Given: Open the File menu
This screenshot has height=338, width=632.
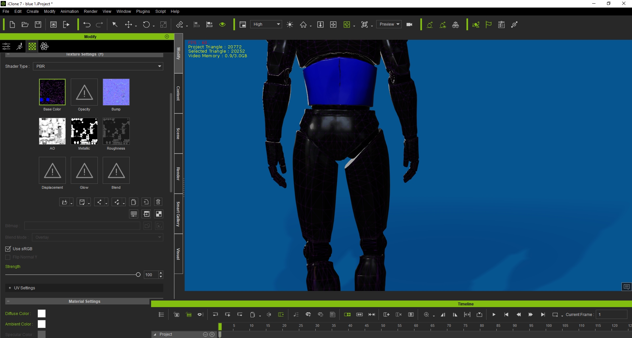Looking at the screenshot, I should [x=6, y=12].
